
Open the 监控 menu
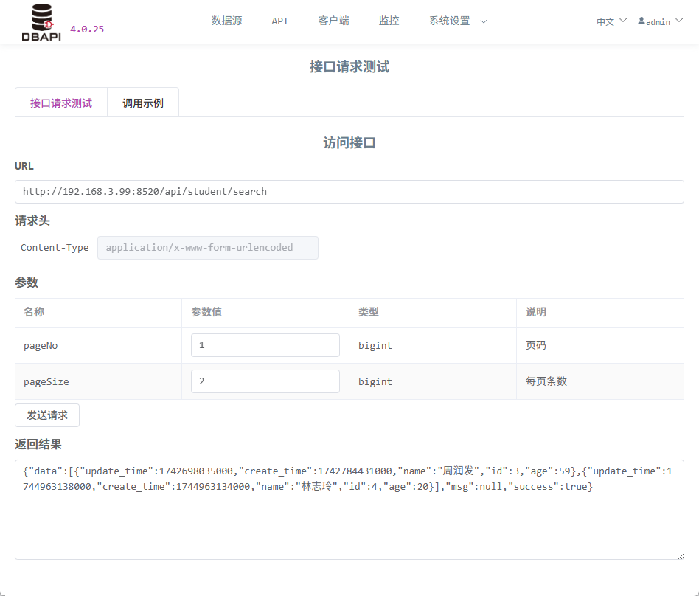coord(389,21)
